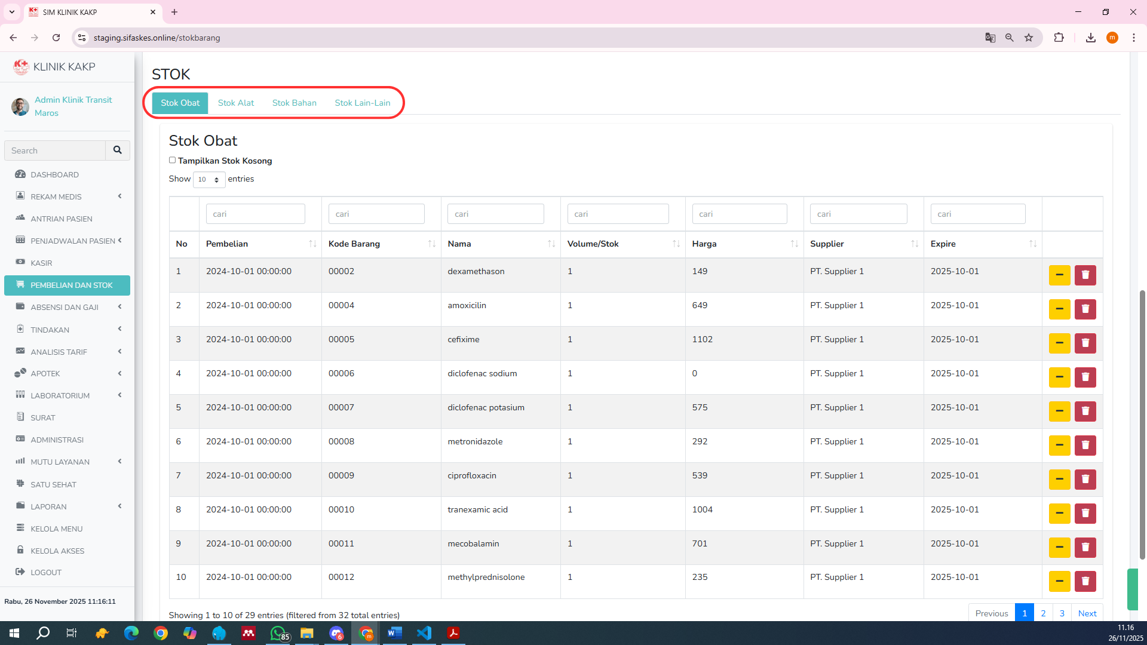1147x645 pixels.
Task: Click the yellow minus button for amoxicilin
Action: pos(1059,309)
